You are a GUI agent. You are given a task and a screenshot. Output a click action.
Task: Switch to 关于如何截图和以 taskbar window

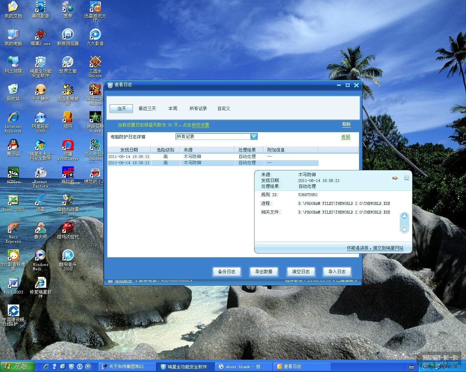128,367
